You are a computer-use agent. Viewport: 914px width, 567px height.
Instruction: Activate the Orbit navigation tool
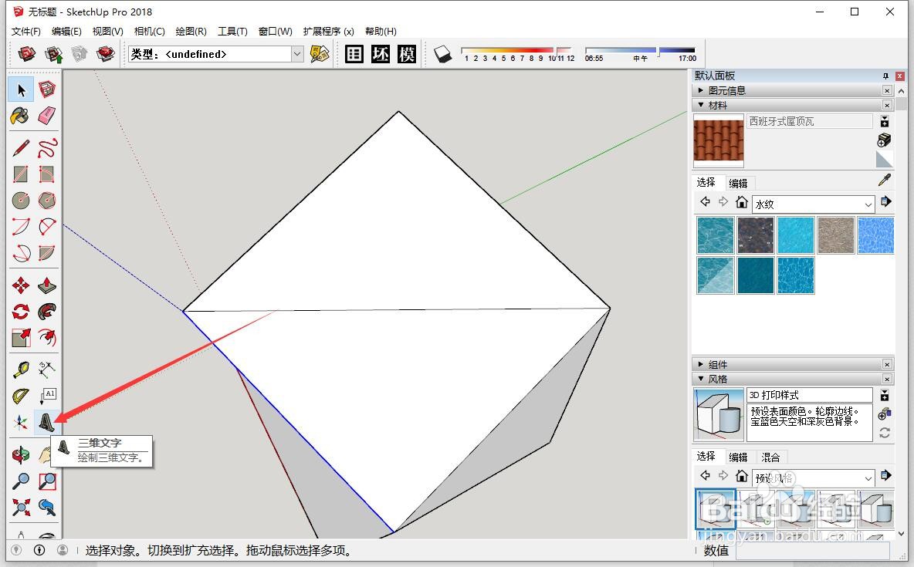21,454
